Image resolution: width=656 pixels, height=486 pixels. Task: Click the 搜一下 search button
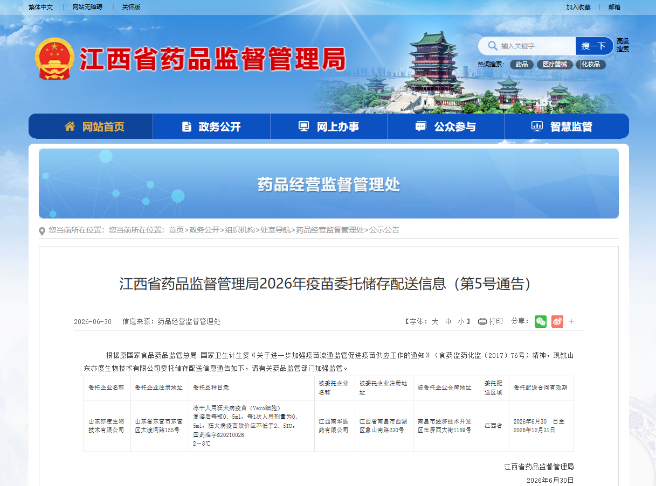[x=594, y=46]
